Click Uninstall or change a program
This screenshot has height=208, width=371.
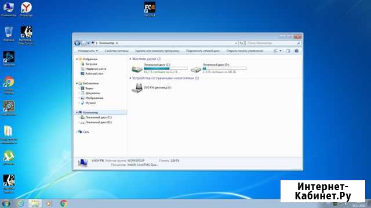[x=157, y=51]
